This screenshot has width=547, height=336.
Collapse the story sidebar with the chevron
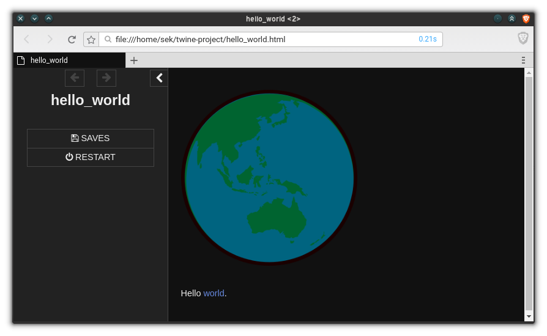click(x=159, y=78)
